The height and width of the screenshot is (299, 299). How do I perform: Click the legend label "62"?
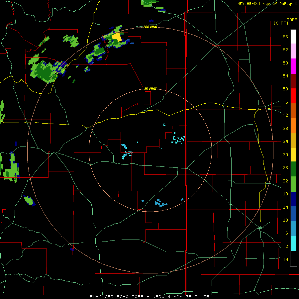click(x=285, y=50)
